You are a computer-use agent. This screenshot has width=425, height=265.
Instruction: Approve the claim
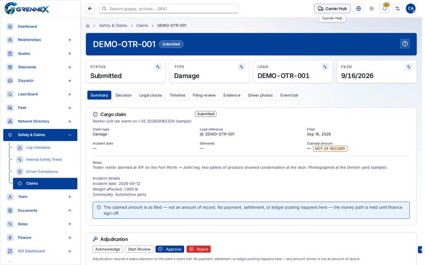(x=170, y=249)
